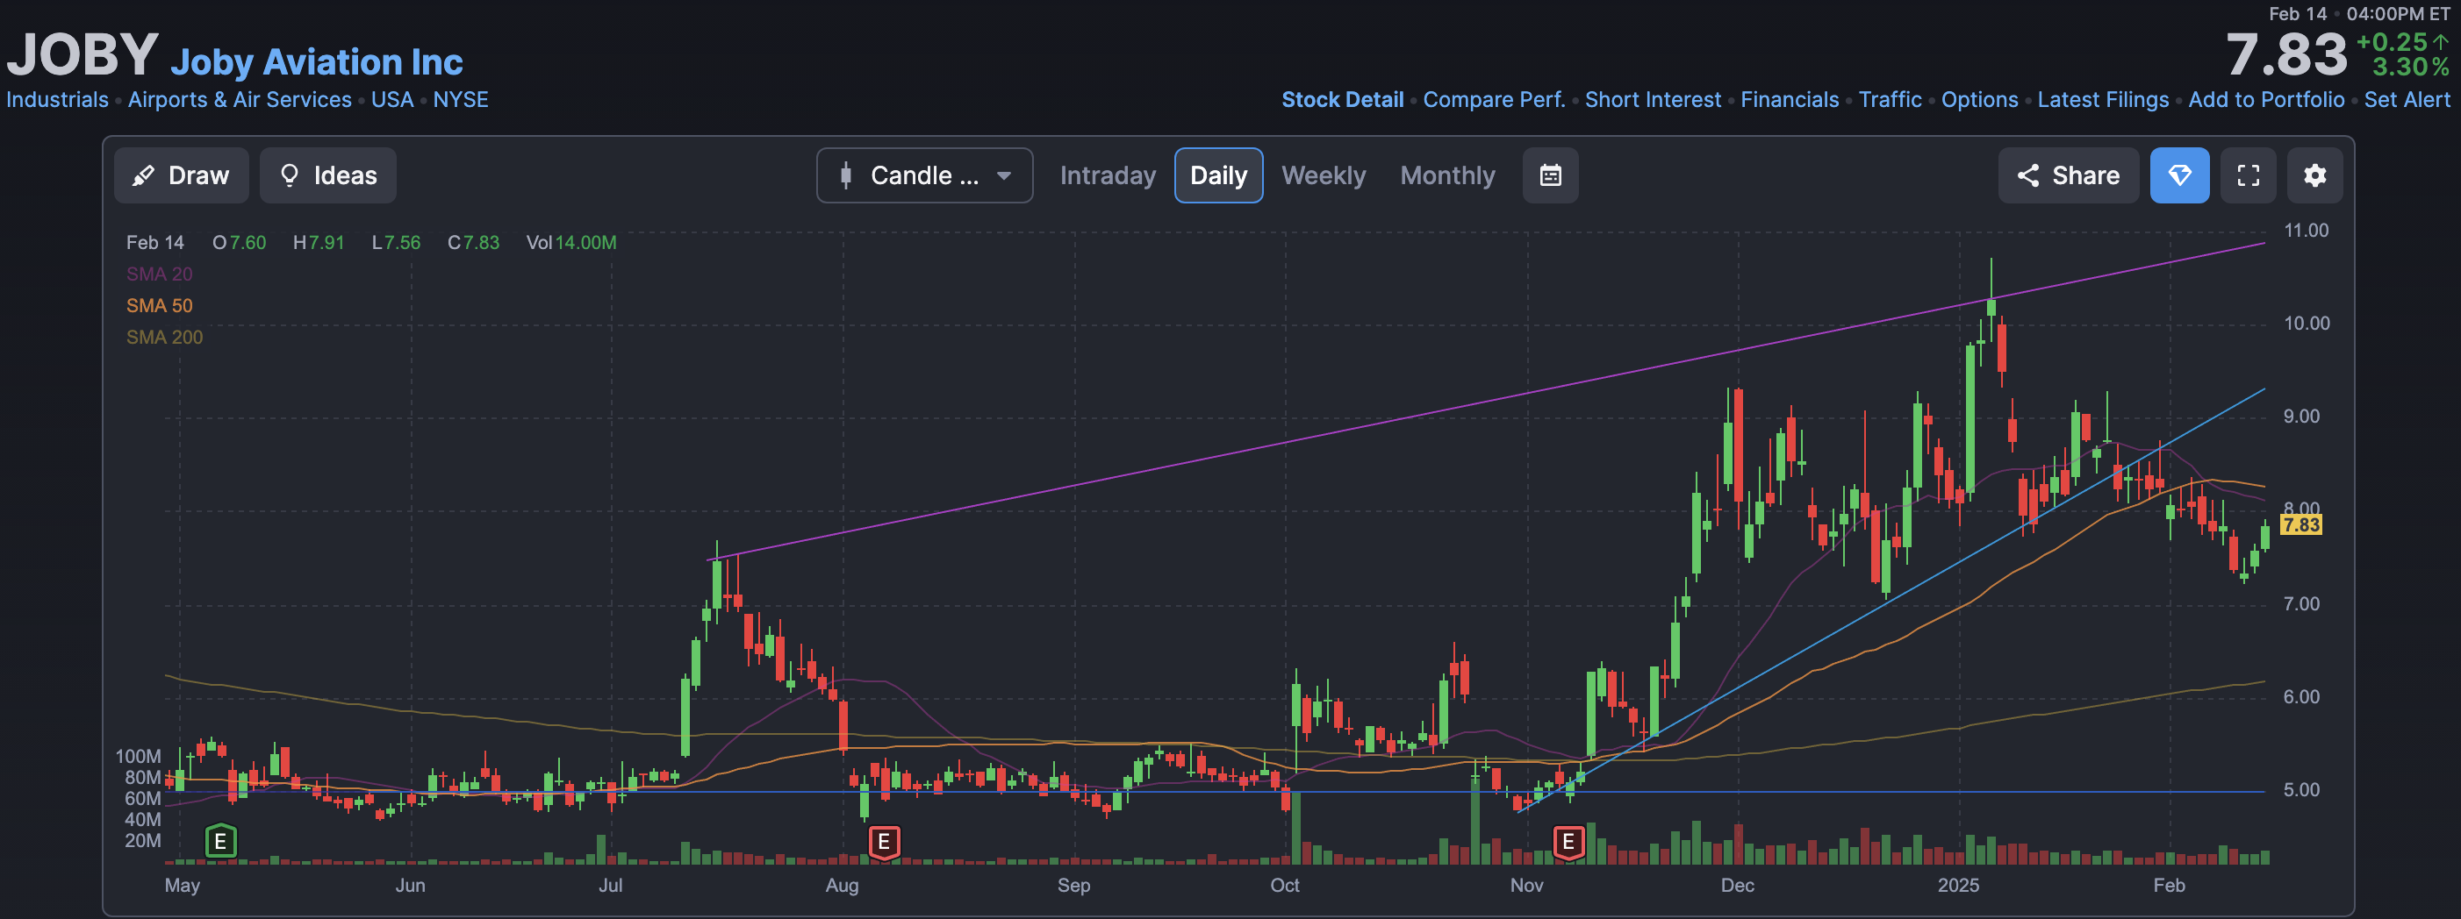
Task: Click the +0.25 price change value
Action: tap(2392, 43)
